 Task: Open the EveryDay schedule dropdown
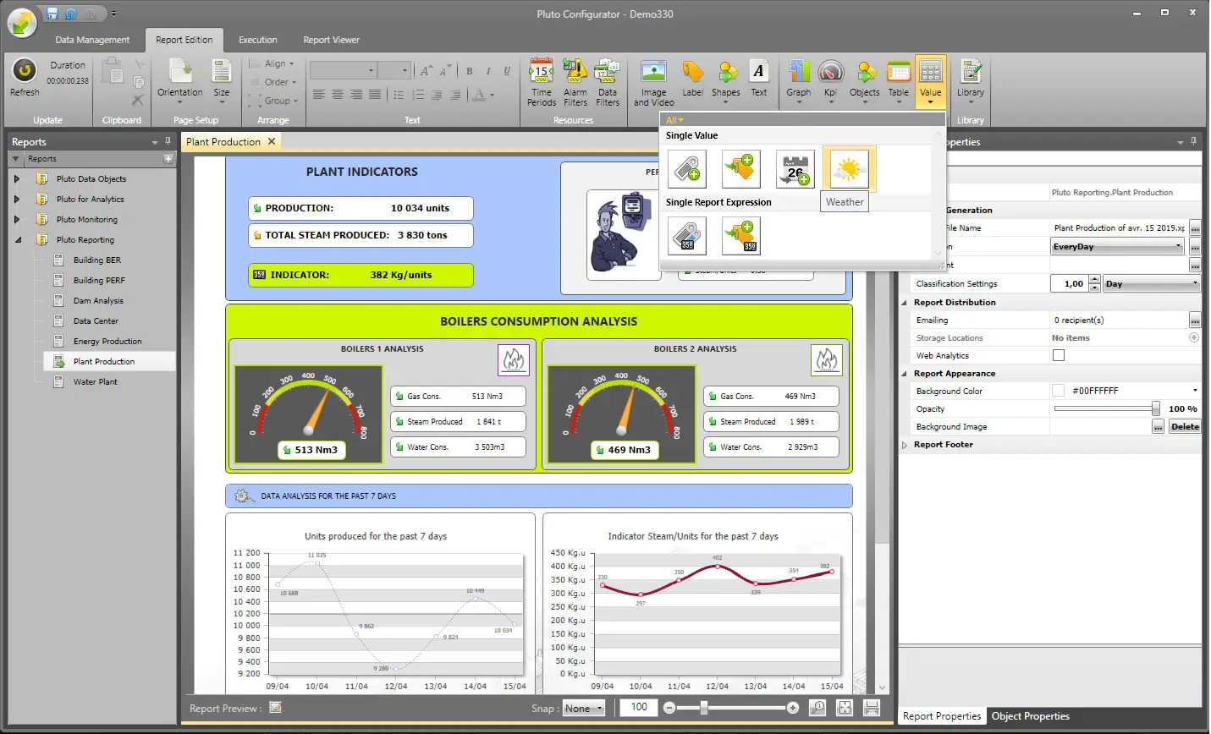click(1117, 247)
